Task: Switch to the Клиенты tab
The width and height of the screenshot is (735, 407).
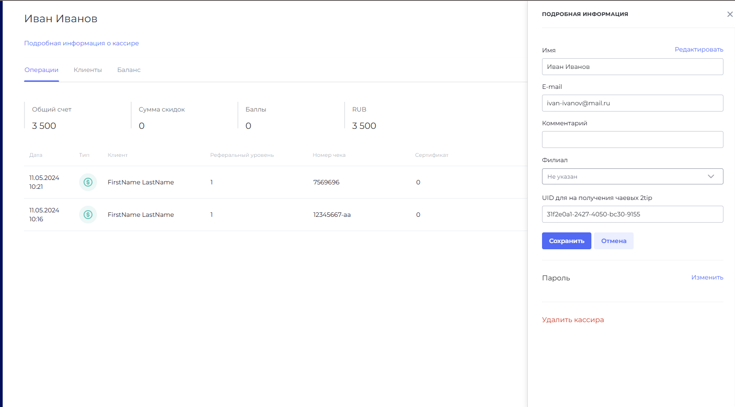Action: [x=88, y=70]
